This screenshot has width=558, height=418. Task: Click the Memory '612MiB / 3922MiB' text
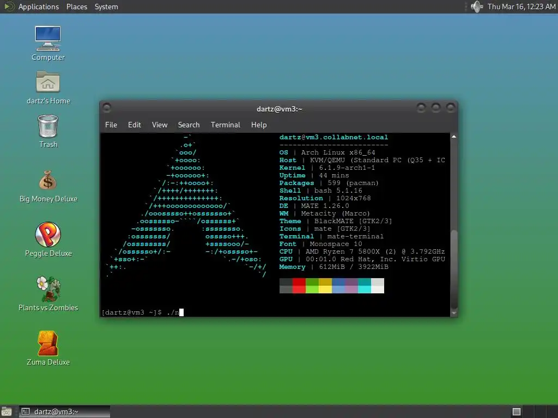354,267
